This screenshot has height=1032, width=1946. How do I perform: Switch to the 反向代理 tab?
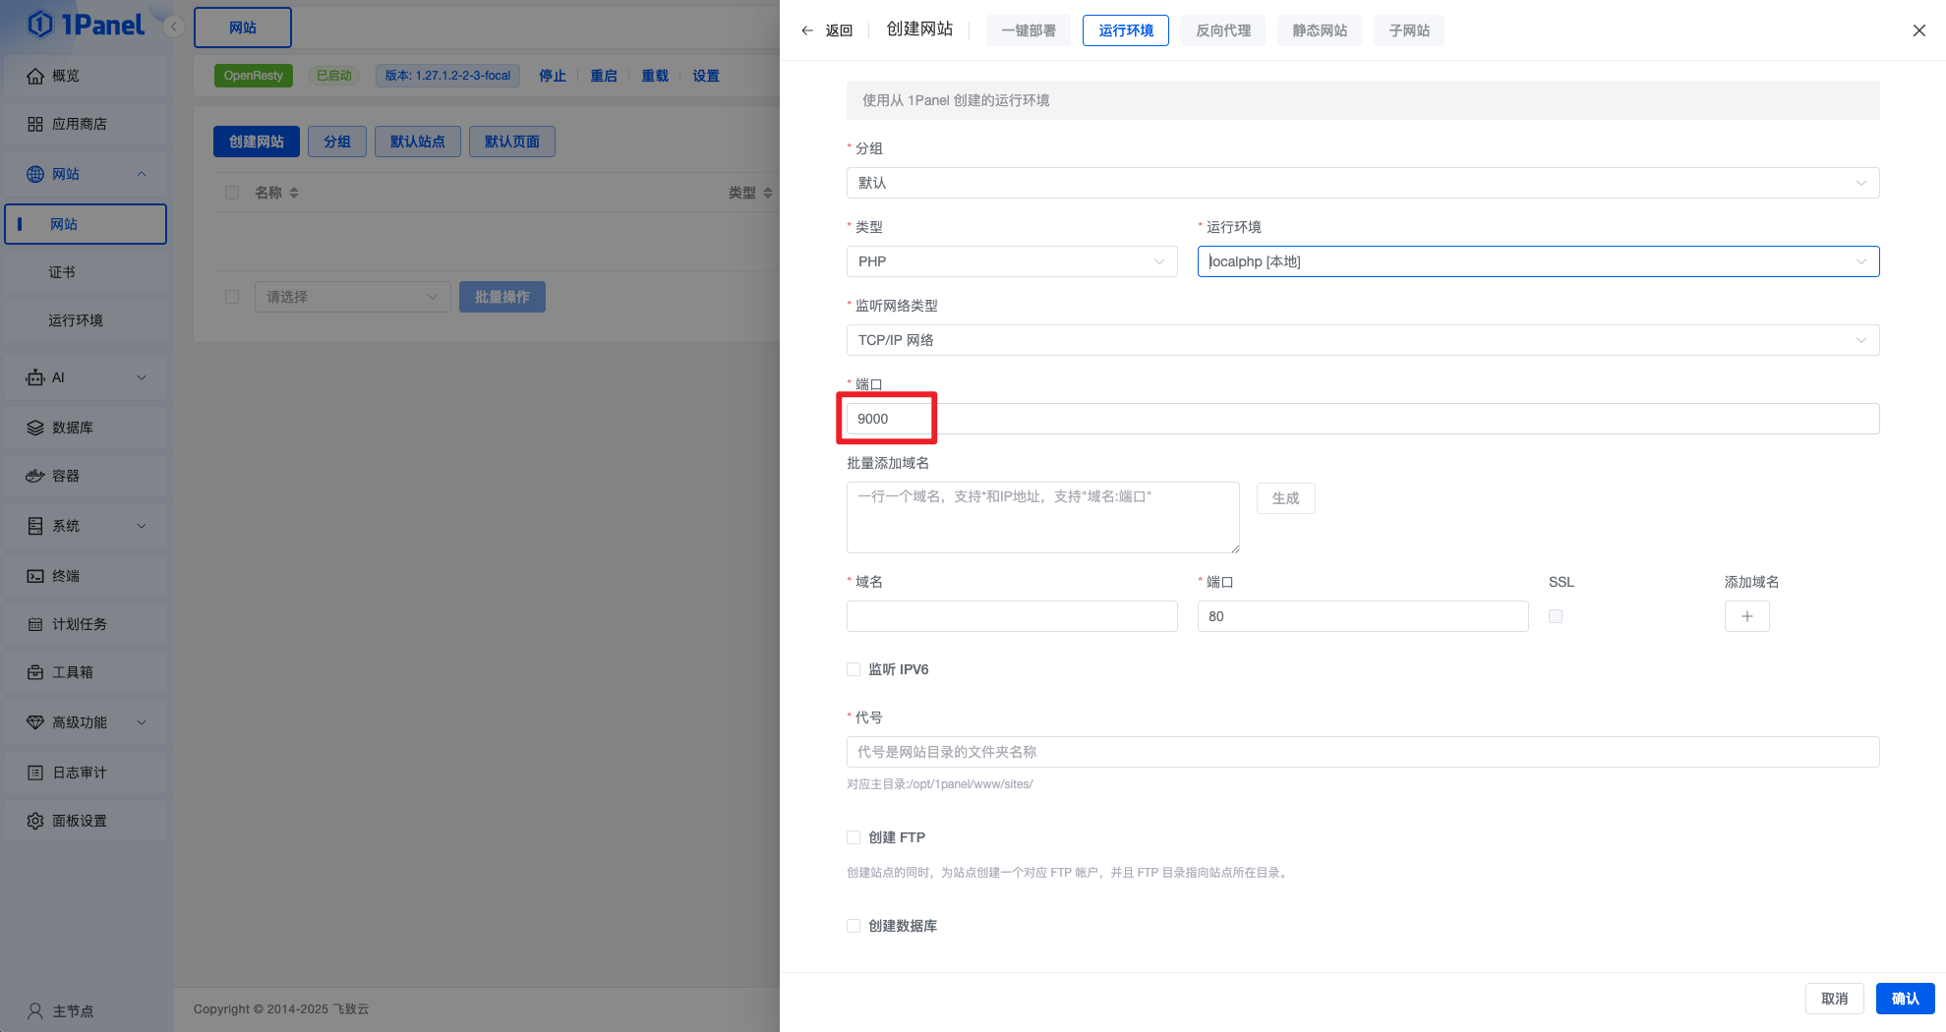(x=1222, y=30)
